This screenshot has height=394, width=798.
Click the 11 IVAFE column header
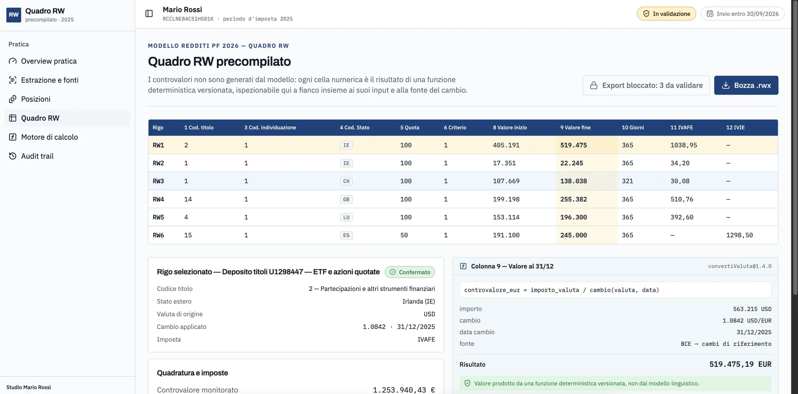(681, 128)
